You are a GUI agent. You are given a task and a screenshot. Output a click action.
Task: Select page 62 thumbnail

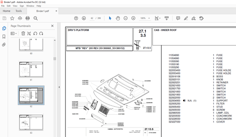pos(31,95)
